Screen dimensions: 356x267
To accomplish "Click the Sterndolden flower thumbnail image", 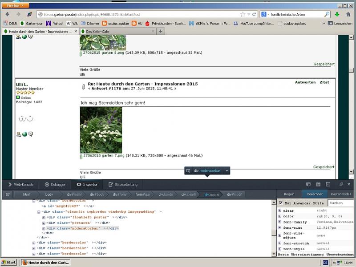I will point(101,130).
